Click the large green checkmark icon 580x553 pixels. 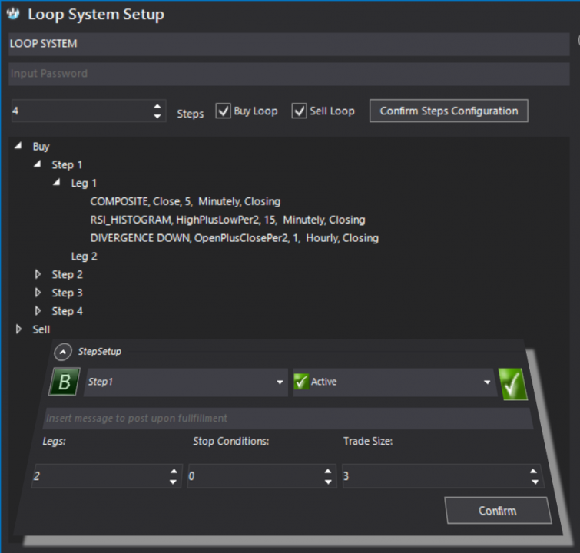[513, 384]
